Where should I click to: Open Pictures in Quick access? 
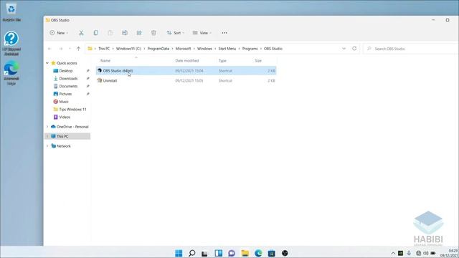click(x=65, y=94)
